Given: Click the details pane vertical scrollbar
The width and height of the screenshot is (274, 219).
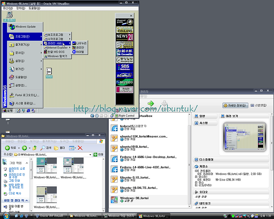Looking at the screenshot, I should pos(272,160).
